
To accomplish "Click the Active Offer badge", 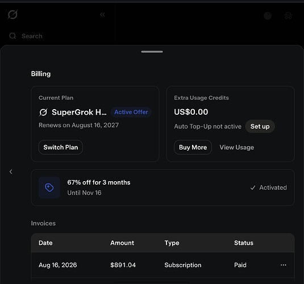I will point(131,112).
